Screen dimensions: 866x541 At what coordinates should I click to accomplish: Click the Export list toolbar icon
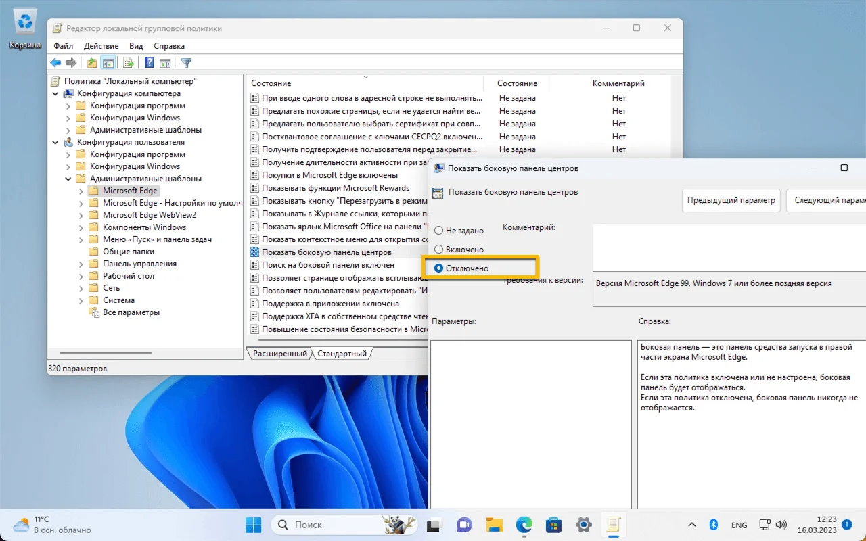(x=128, y=63)
